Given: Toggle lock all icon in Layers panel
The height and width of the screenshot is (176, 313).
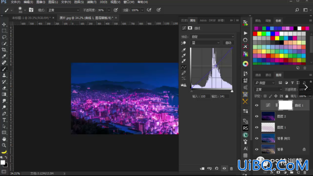Looking at the screenshot, I should 287,96.
